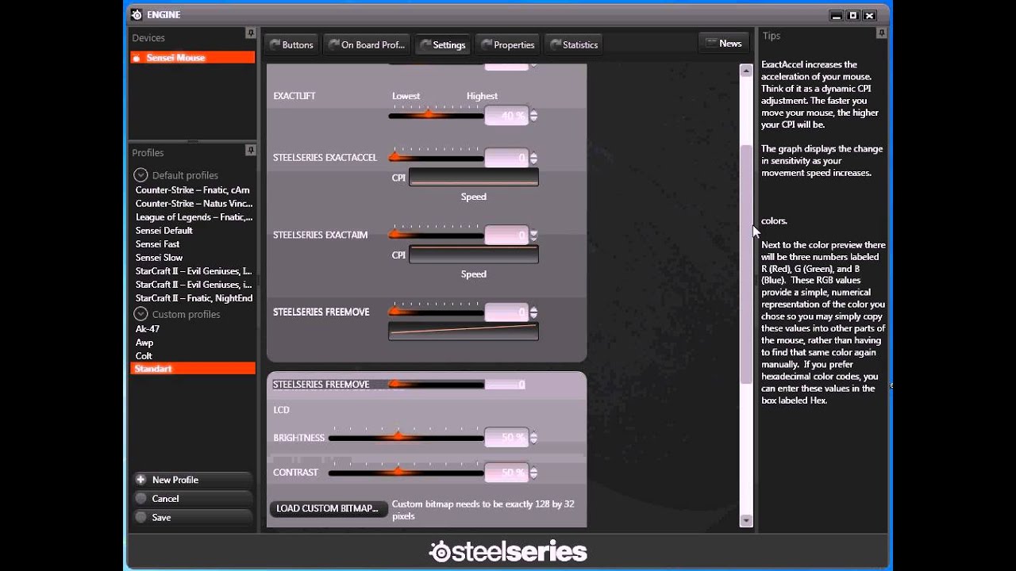Pin the Tips panel
1016x571 pixels.
tap(881, 33)
